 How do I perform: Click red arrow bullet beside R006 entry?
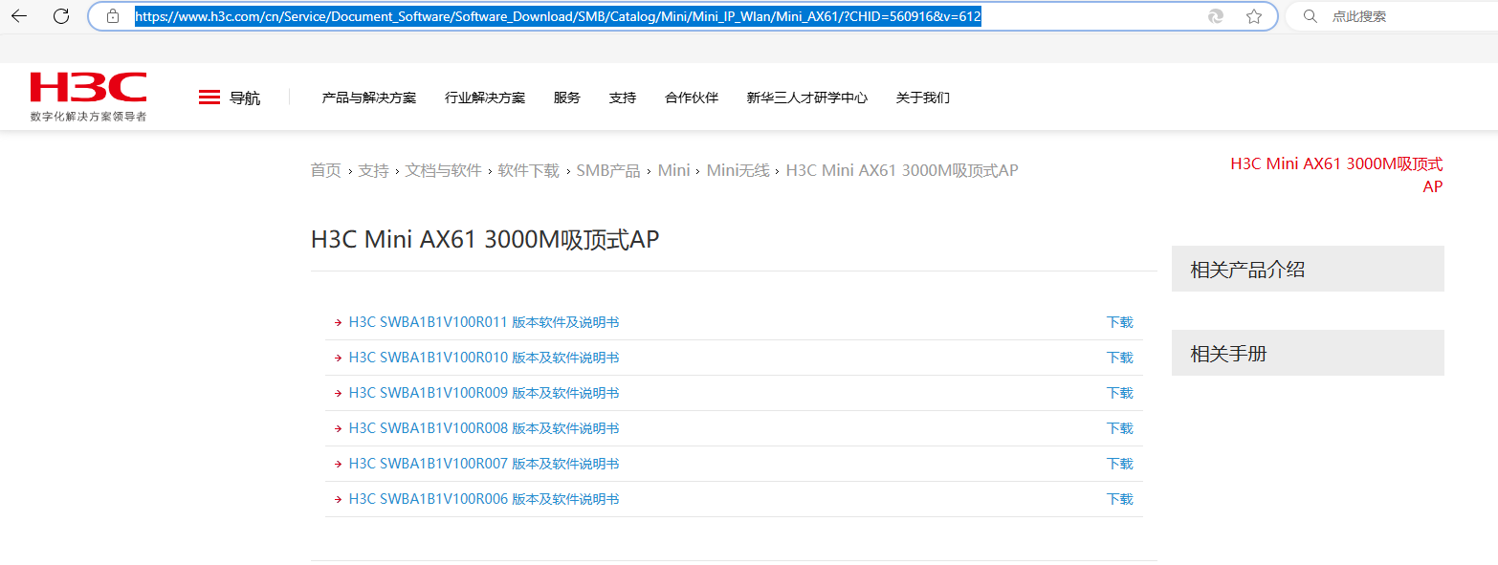coord(338,500)
